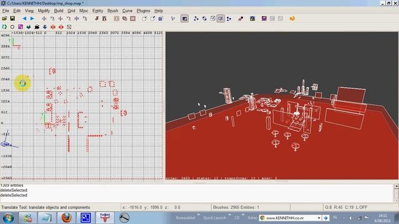Click the crossed square plugin icon
Screen dimensions: 399x224
69,27
